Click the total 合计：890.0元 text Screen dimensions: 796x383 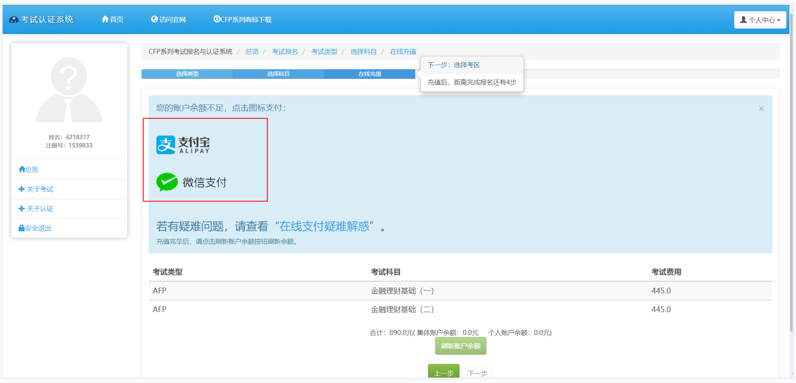(x=391, y=333)
